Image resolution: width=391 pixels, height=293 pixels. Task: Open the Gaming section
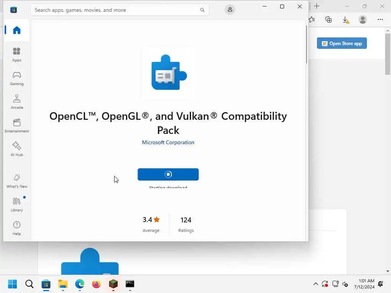tap(17, 78)
